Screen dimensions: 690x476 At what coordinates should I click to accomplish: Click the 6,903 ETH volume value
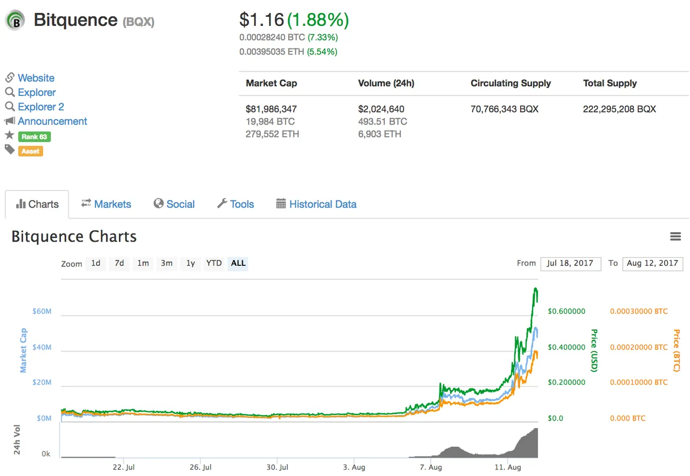point(379,134)
